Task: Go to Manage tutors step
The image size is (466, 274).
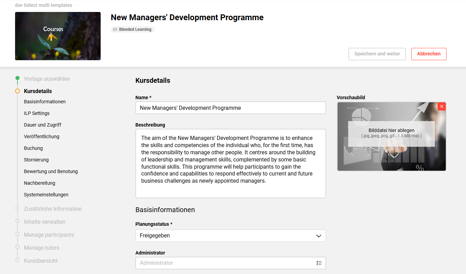Action: (41, 248)
